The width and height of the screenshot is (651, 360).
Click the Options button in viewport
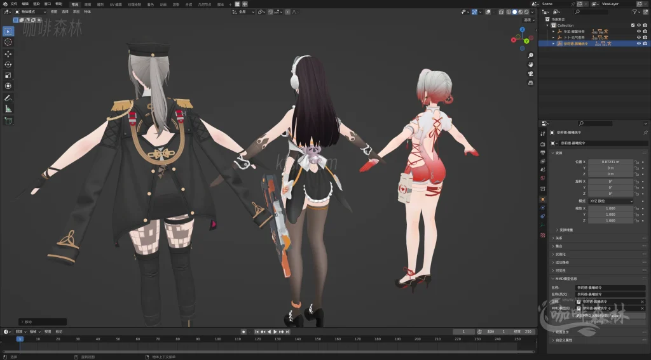528,20
